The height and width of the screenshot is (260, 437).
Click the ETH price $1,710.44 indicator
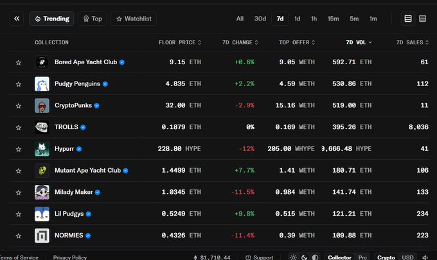(212, 257)
